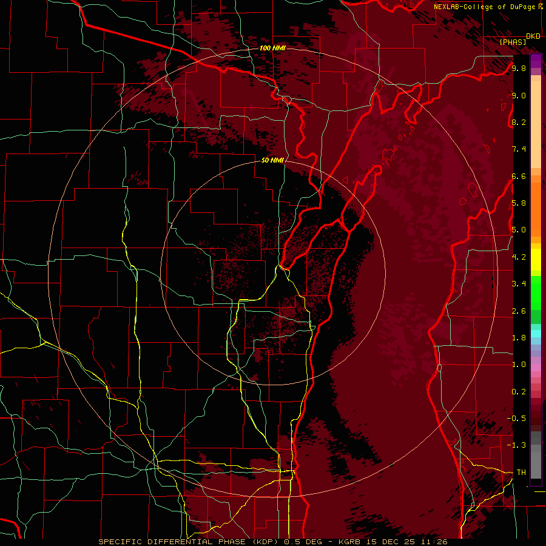Click the yellow segment of color bar
The height and width of the screenshot is (546, 546).
pyautogui.click(x=536, y=259)
